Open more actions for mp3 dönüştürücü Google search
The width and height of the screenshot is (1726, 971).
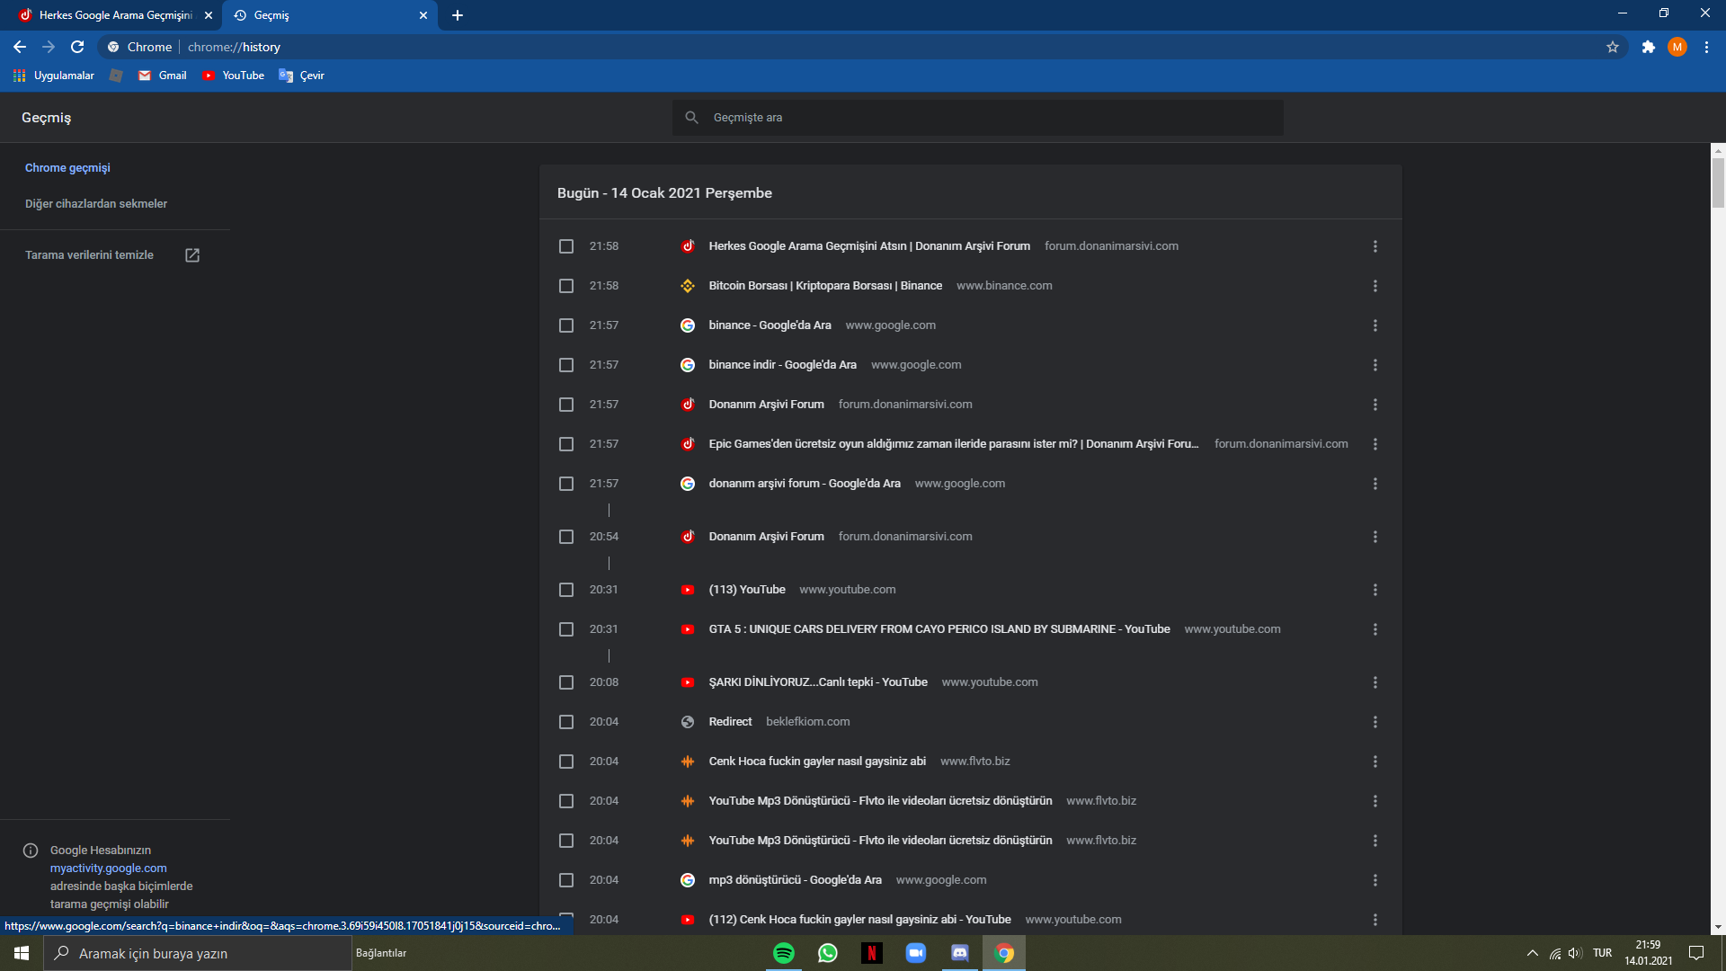[1375, 880]
